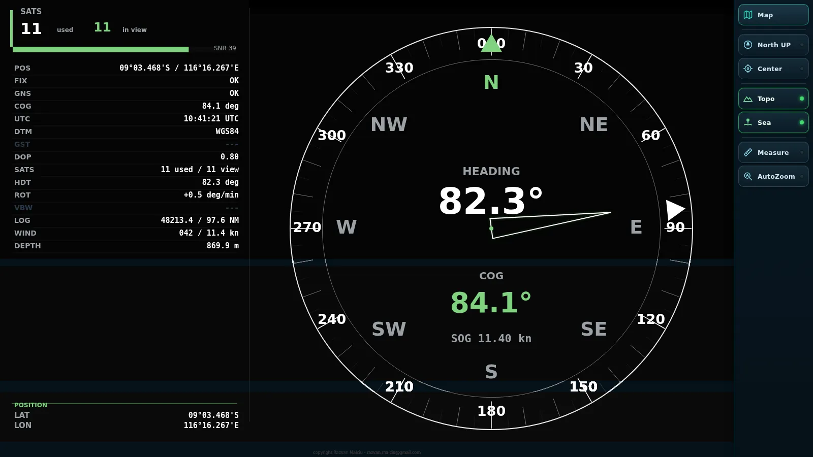
Task: Click the green north arrow on compass
Action: pyautogui.click(x=491, y=44)
